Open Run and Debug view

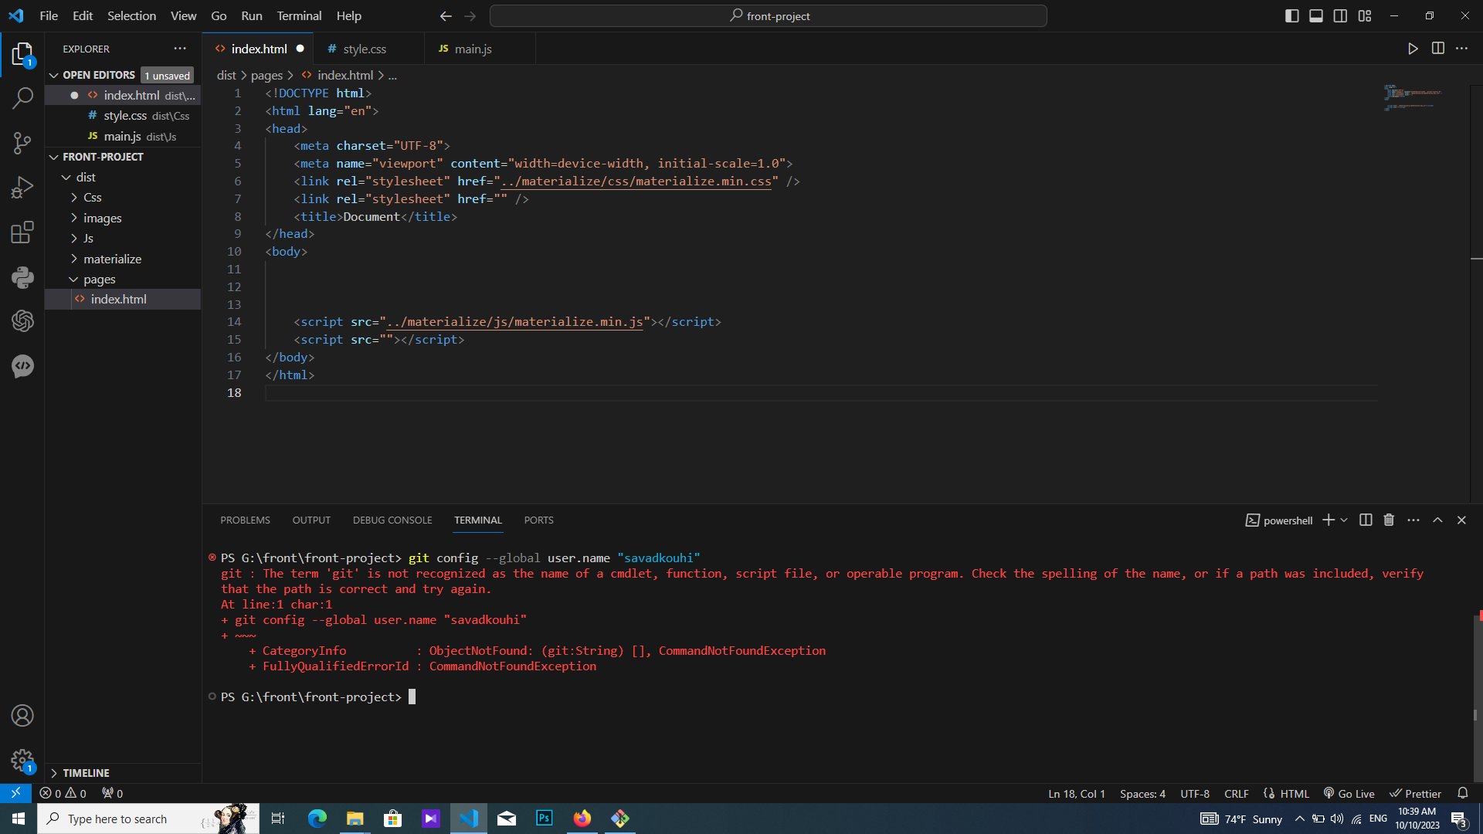(x=22, y=188)
